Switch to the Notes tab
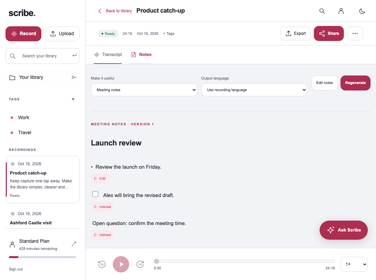This screenshot has height=280, width=376. pyautogui.click(x=141, y=55)
